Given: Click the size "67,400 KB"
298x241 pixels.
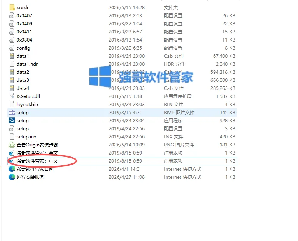Looking at the screenshot, I should point(224,56).
